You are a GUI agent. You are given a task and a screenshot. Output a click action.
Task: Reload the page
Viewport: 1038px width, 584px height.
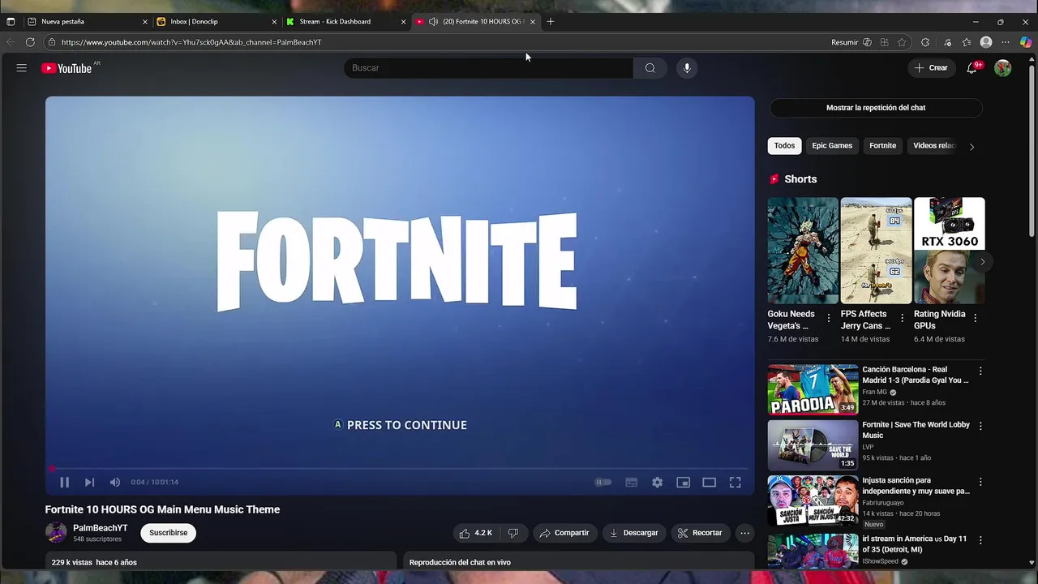pos(30,42)
